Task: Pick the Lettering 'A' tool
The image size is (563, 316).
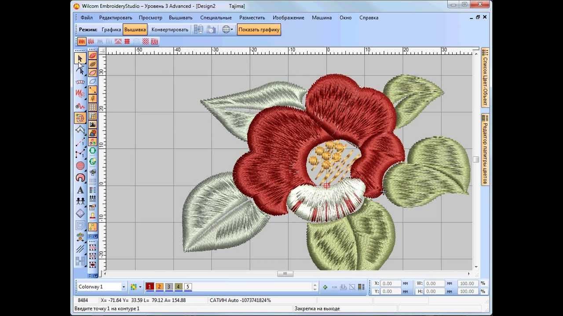Action: 80,190
